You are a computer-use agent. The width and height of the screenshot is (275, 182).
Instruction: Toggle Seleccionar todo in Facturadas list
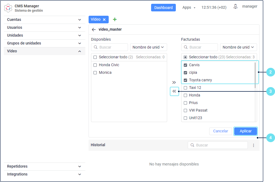click(x=185, y=57)
